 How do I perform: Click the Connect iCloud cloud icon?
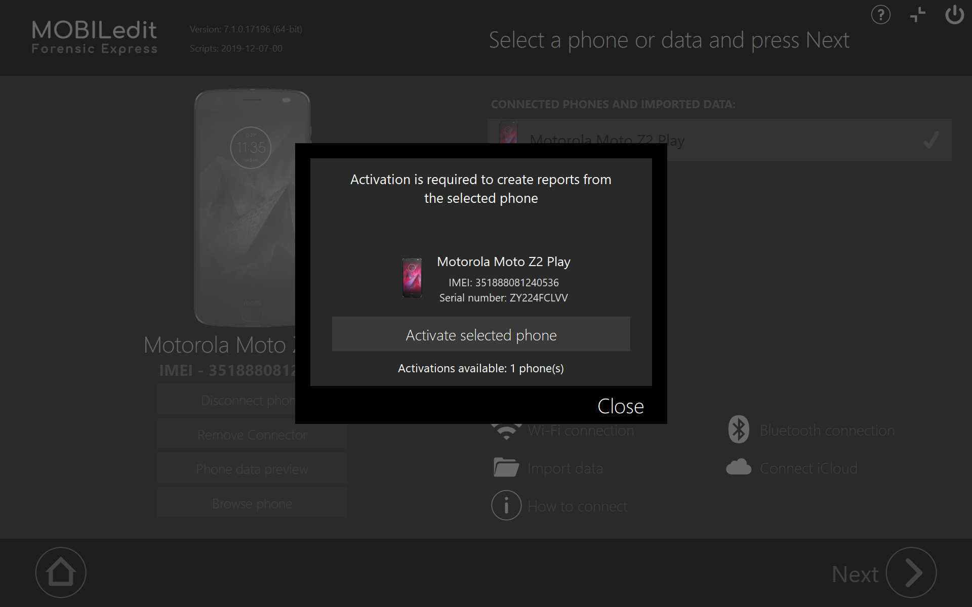click(739, 467)
